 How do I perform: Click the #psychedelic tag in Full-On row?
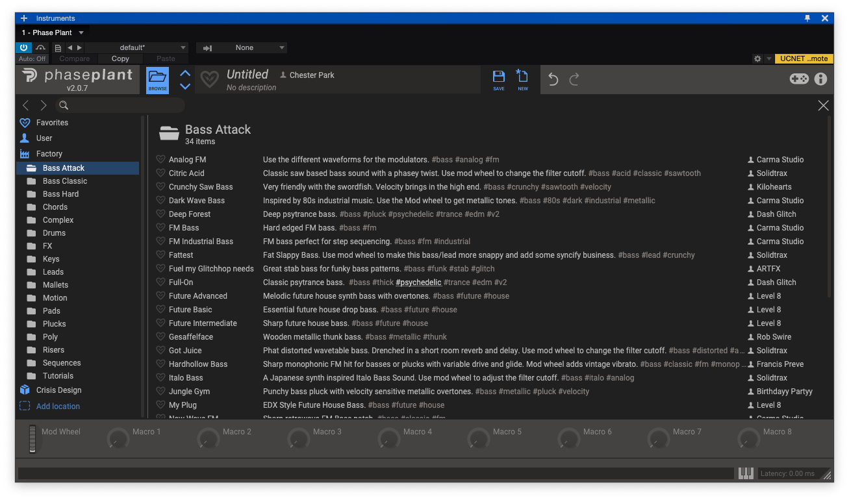tap(418, 282)
